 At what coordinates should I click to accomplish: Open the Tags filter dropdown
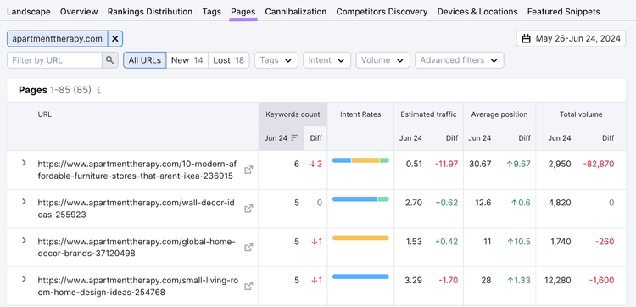(276, 60)
